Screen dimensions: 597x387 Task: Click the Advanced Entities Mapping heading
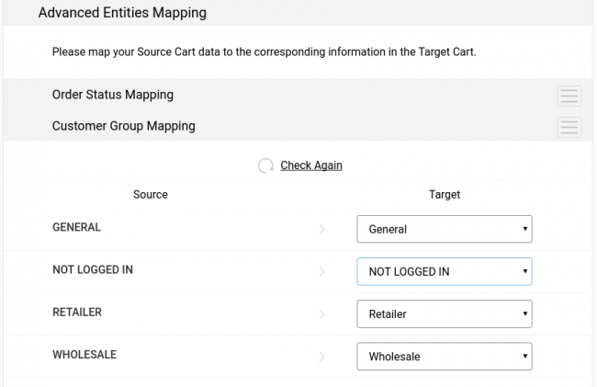[x=122, y=13]
